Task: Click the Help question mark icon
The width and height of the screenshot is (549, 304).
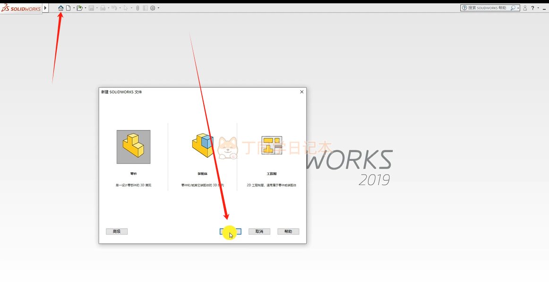Action: (x=532, y=8)
